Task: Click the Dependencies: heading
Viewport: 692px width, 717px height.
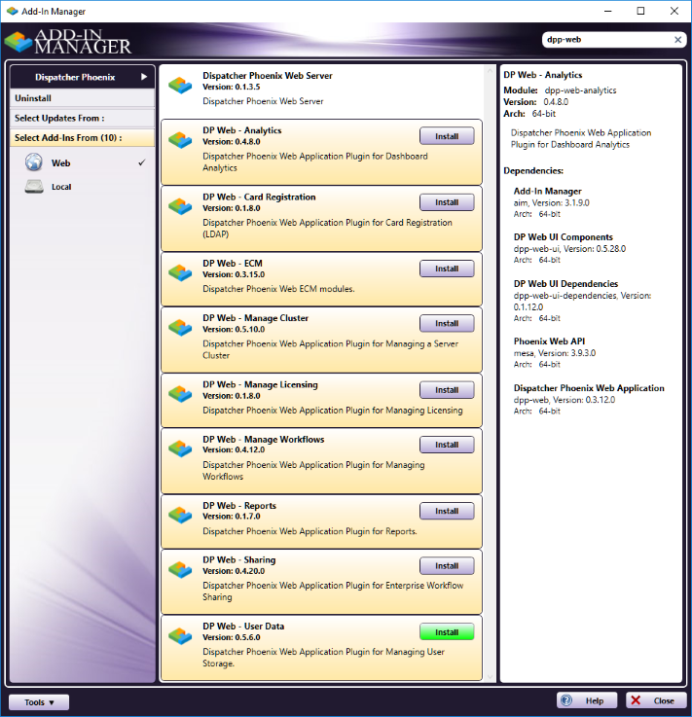Action: pyautogui.click(x=533, y=170)
